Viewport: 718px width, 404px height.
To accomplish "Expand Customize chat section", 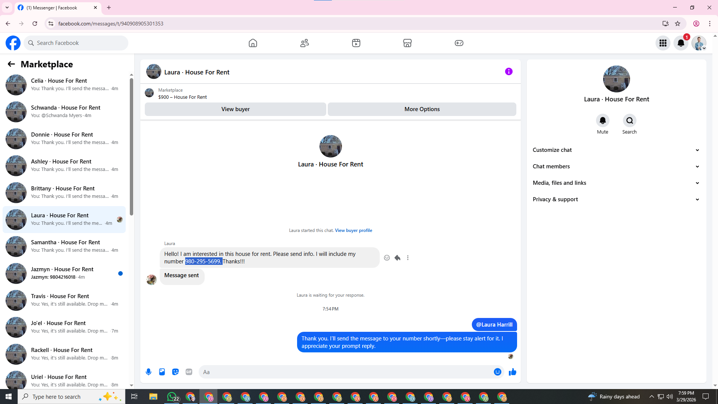I will pos(616,150).
